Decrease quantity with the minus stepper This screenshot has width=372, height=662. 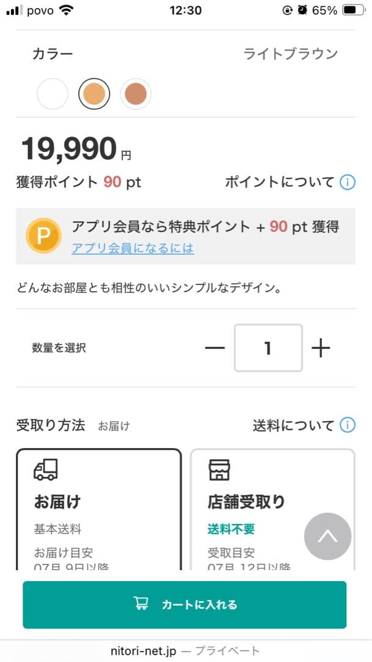tap(215, 348)
